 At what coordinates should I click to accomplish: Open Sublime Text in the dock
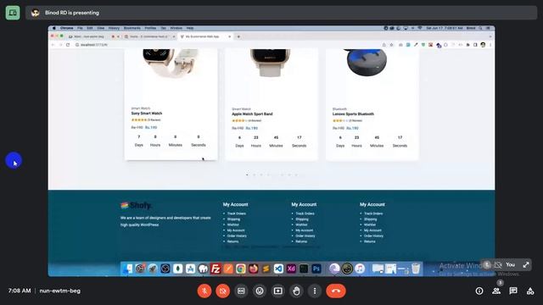pos(266,269)
